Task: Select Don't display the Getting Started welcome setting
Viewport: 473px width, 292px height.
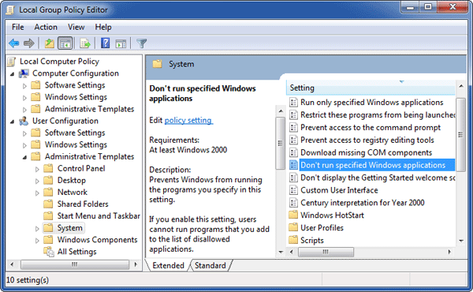Action: [378, 178]
